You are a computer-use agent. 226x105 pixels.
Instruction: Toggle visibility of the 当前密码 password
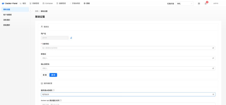click(x=213, y=48)
